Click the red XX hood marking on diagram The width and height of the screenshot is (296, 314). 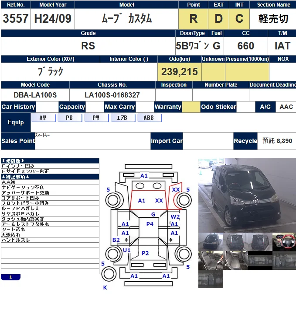click(x=159, y=200)
